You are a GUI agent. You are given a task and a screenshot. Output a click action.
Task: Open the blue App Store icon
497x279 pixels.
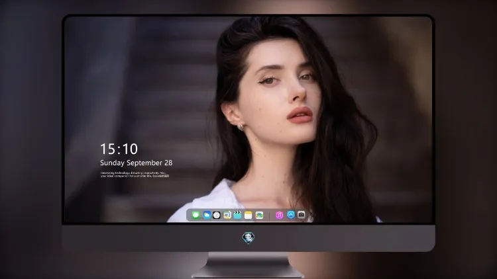click(291, 215)
